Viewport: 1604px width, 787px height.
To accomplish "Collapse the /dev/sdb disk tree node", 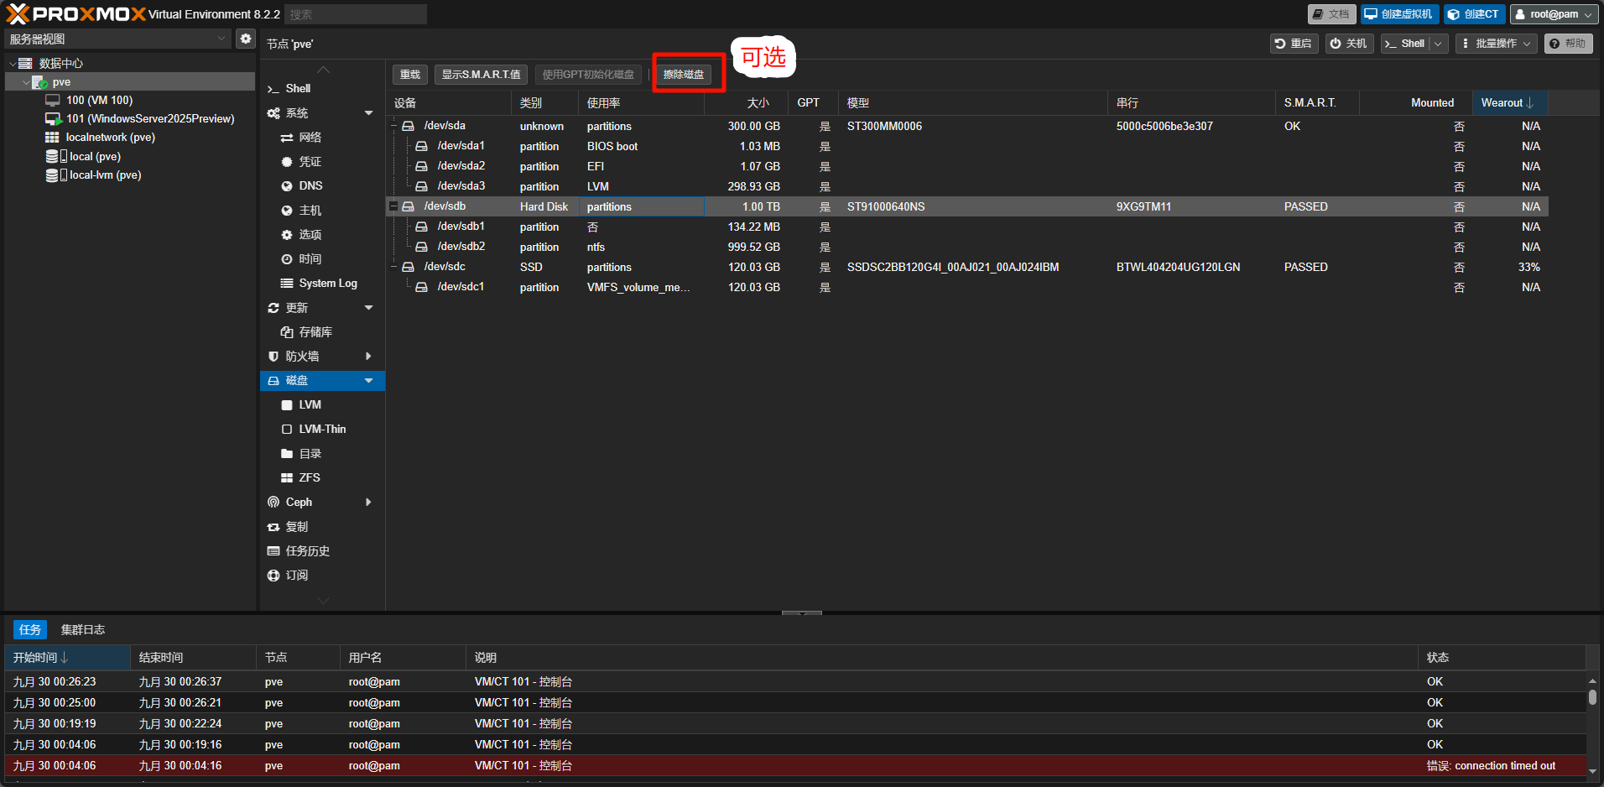I will coord(393,206).
